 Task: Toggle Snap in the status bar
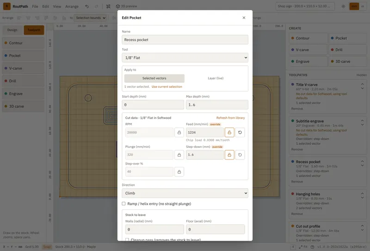[x=47, y=247]
